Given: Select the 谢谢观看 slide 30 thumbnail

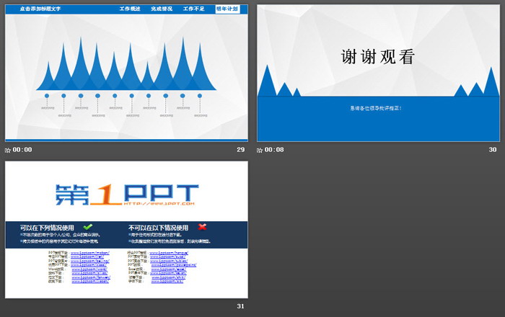Looking at the screenshot, I should point(379,73).
